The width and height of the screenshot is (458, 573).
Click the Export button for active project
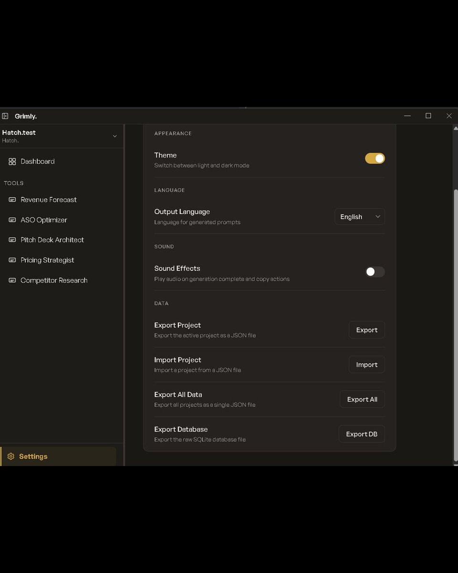coord(367,330)
